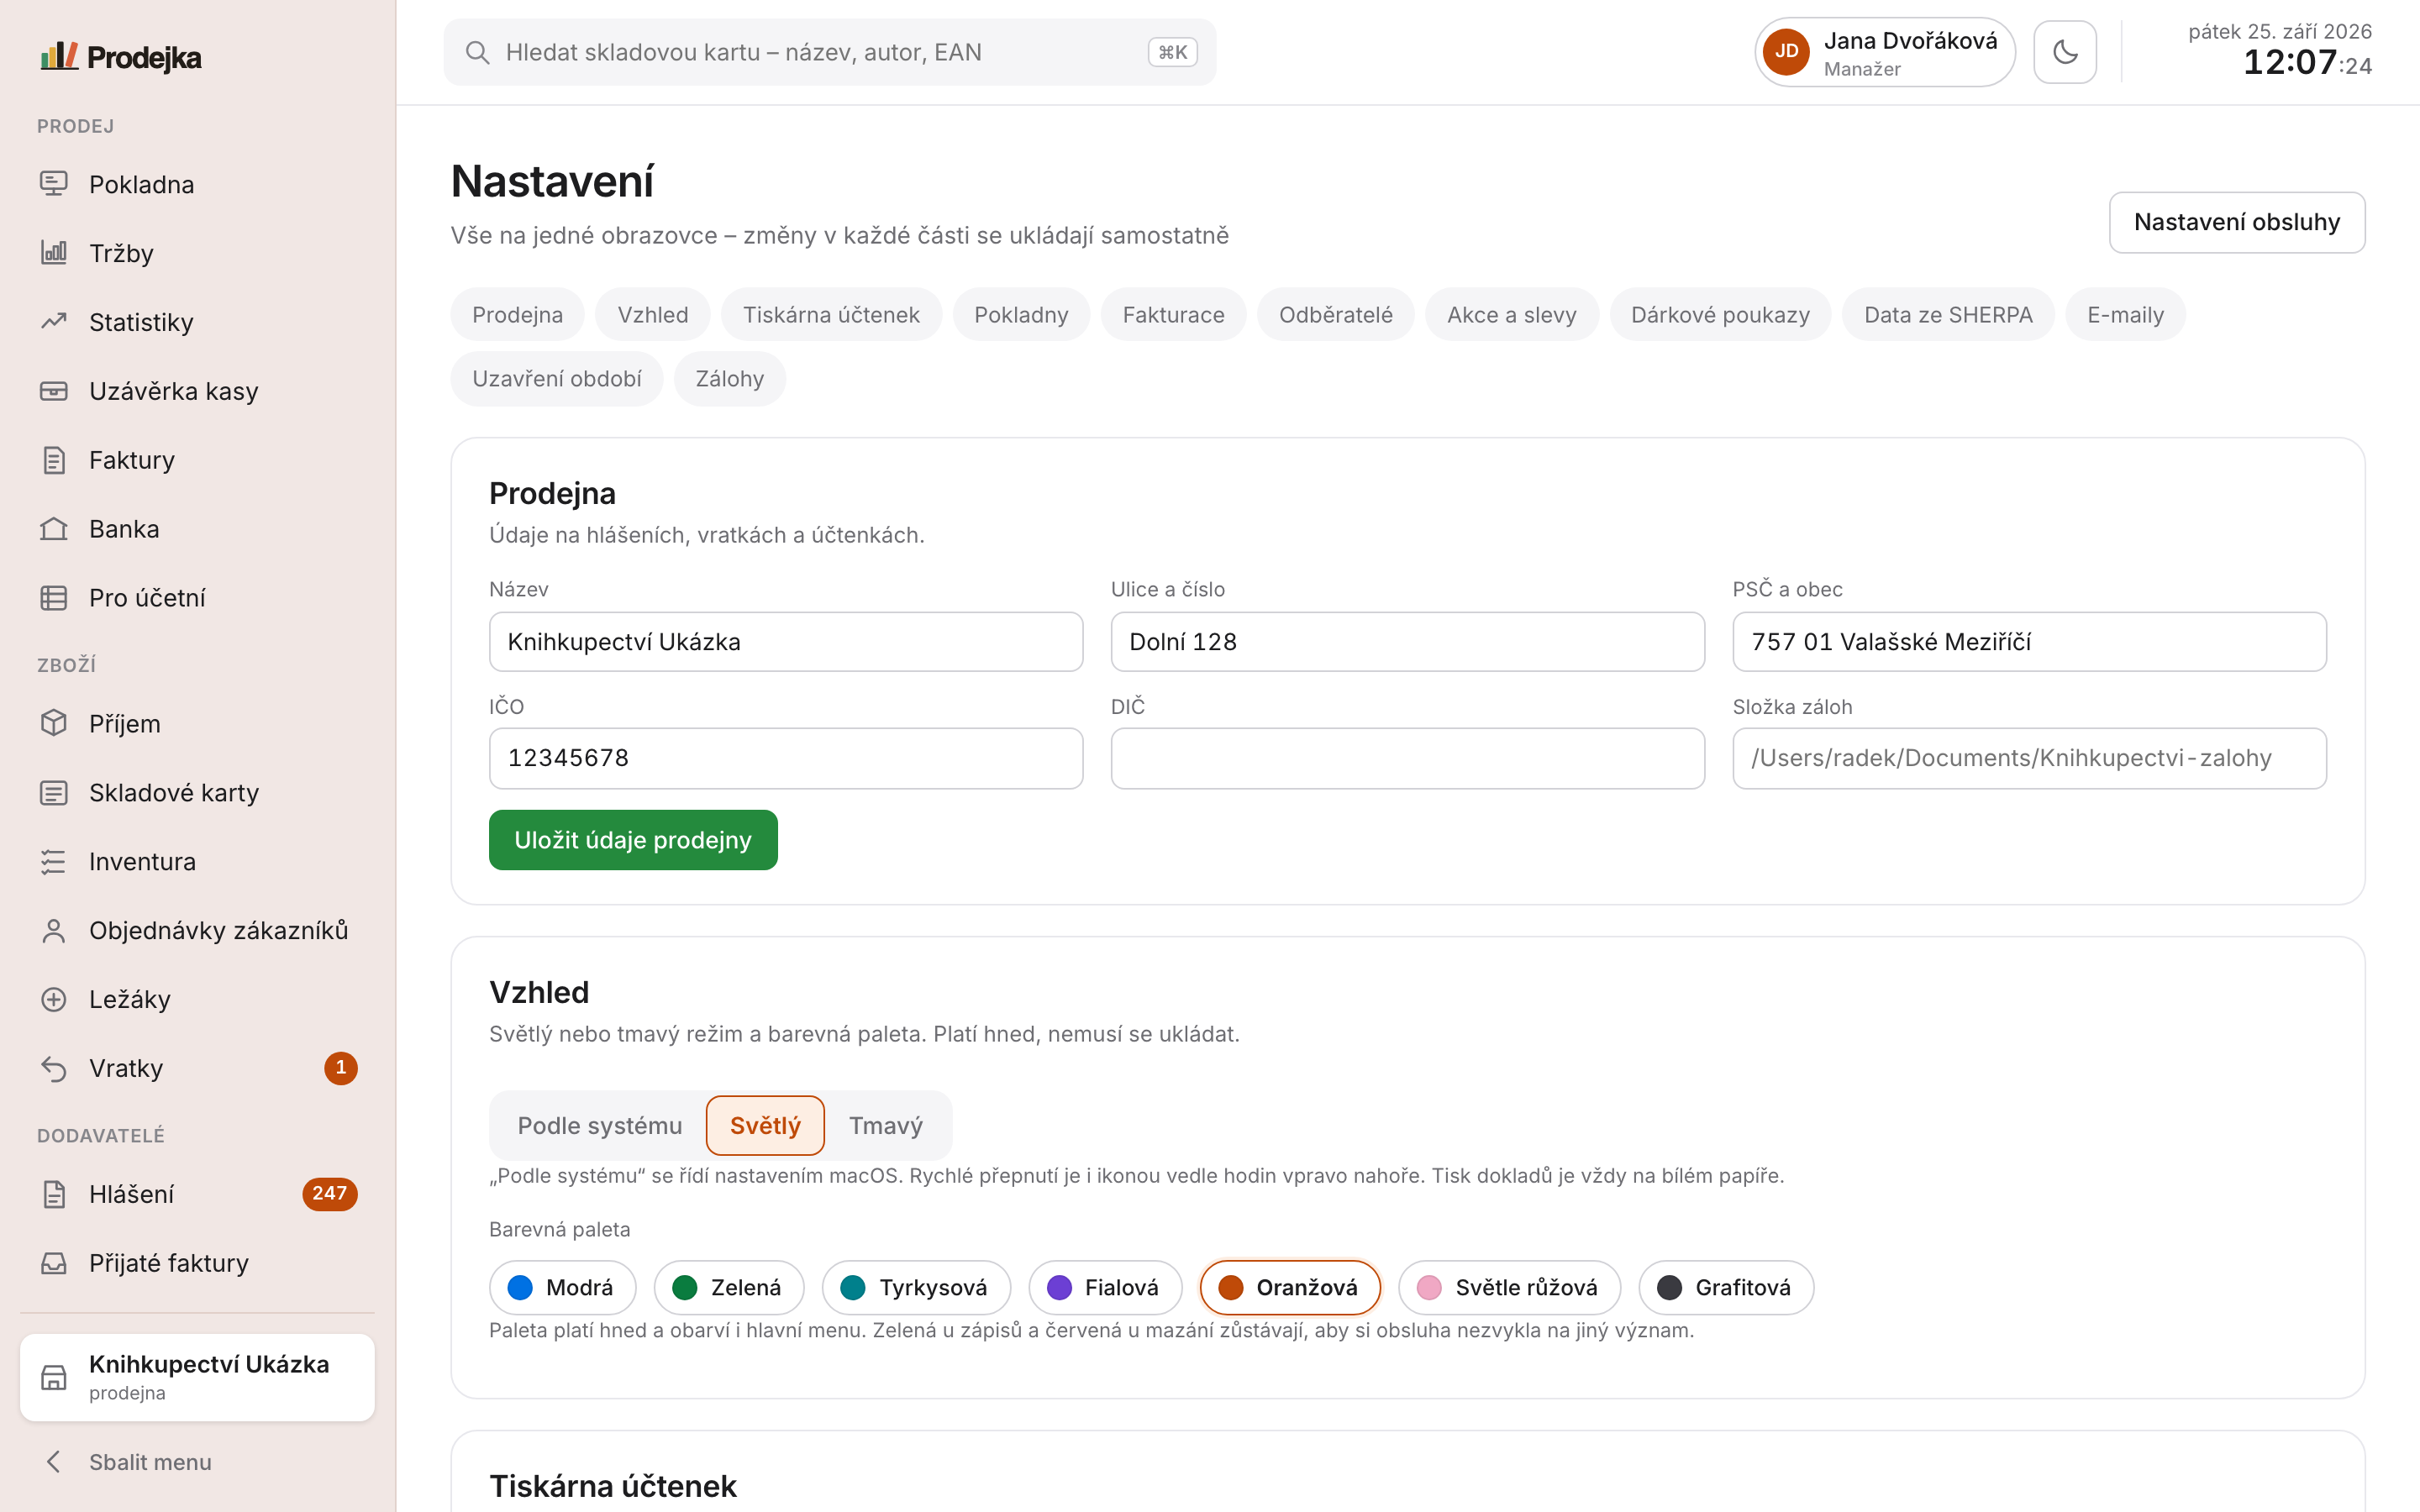Click the Uložit údaje prodejny button

(633, 840)
